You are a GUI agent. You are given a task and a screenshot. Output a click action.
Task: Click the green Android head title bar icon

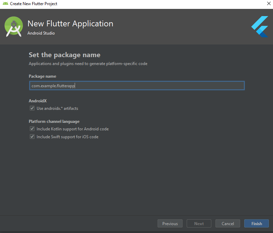coord(5,3)
